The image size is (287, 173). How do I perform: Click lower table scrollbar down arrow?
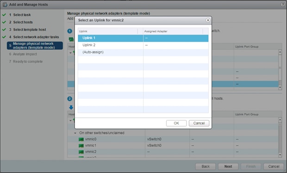280,155
